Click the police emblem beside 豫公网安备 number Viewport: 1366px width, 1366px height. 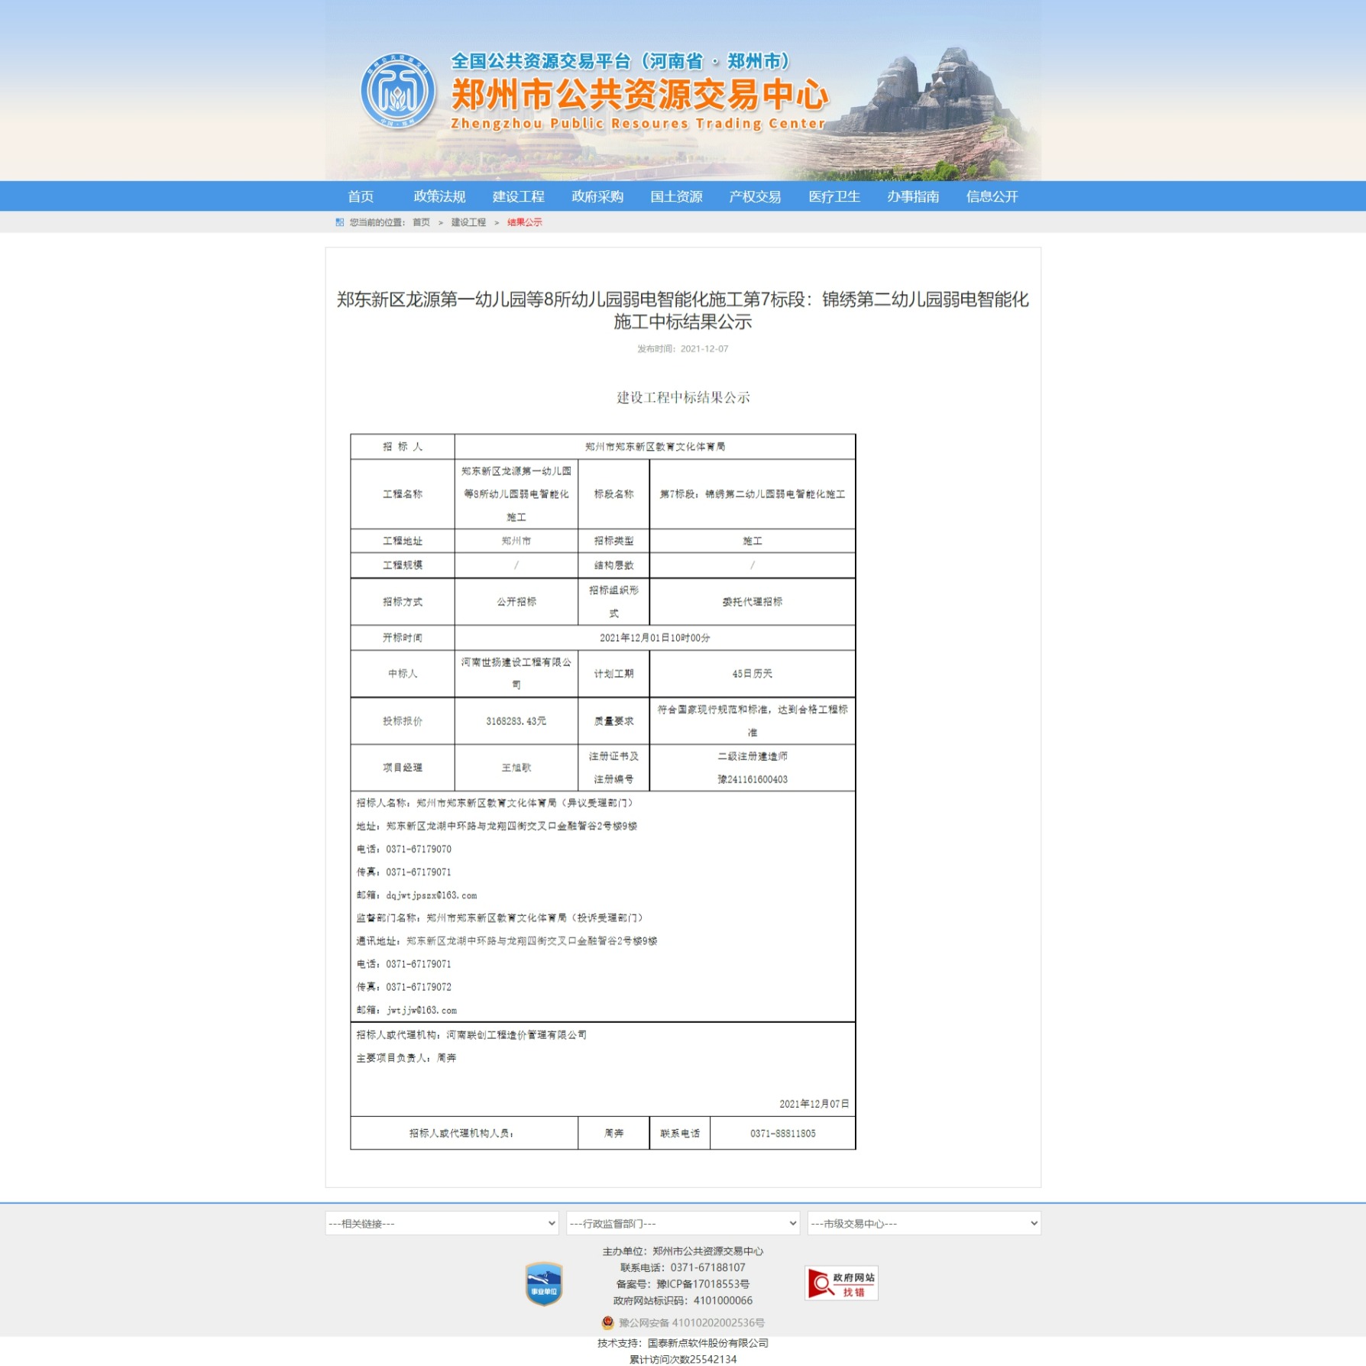point(607,1323)
